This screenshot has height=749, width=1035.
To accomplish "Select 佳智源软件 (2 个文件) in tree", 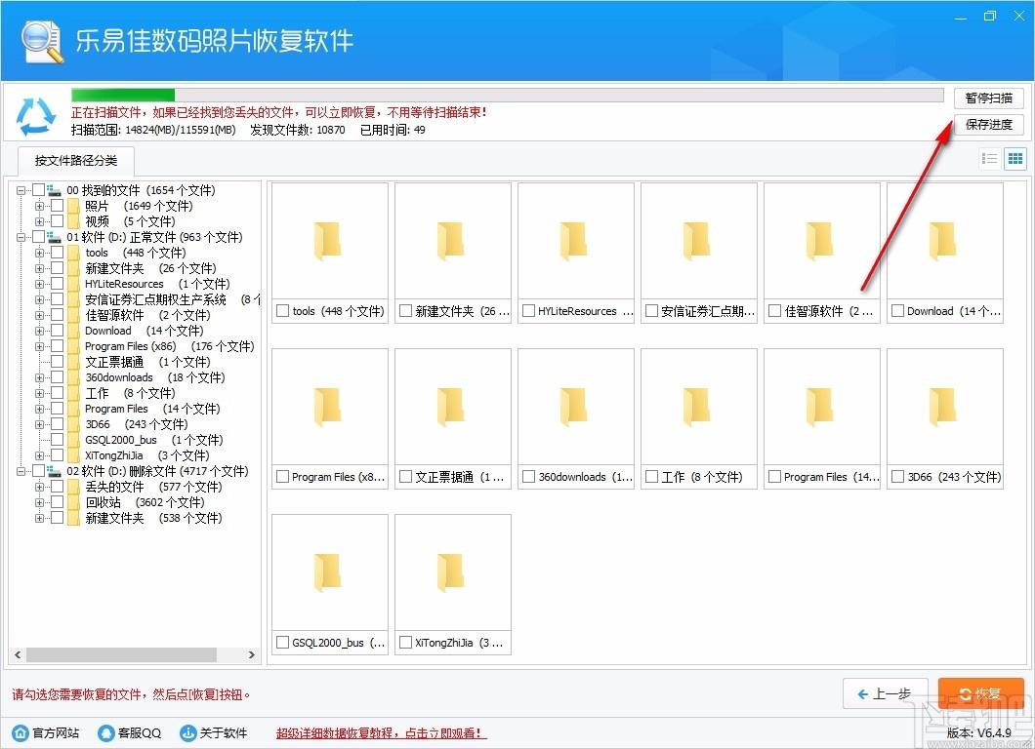I will [147, 315].
